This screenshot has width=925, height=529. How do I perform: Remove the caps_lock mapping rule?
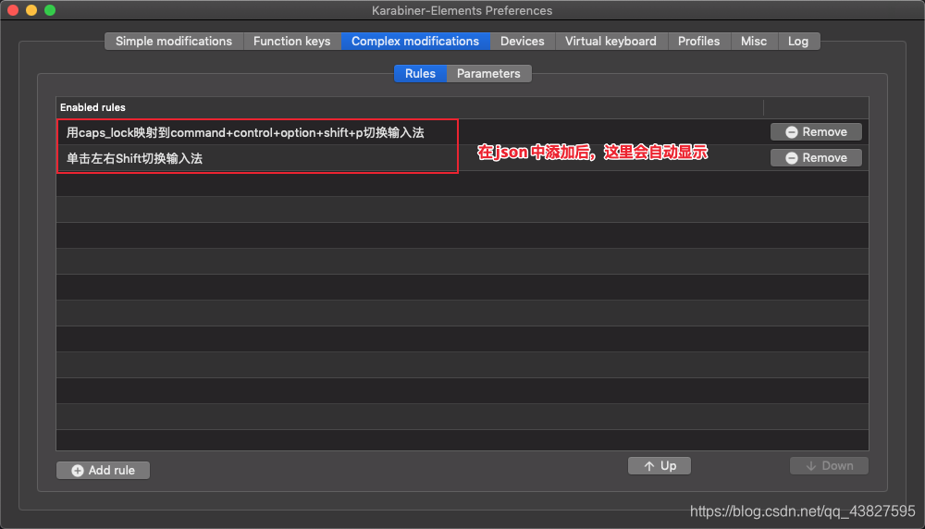[x=816, y=132]
